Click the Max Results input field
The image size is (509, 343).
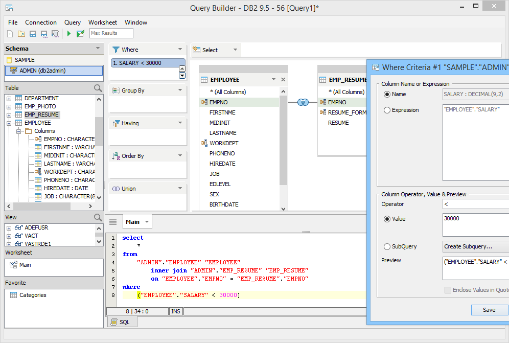[x=111, y=33]
